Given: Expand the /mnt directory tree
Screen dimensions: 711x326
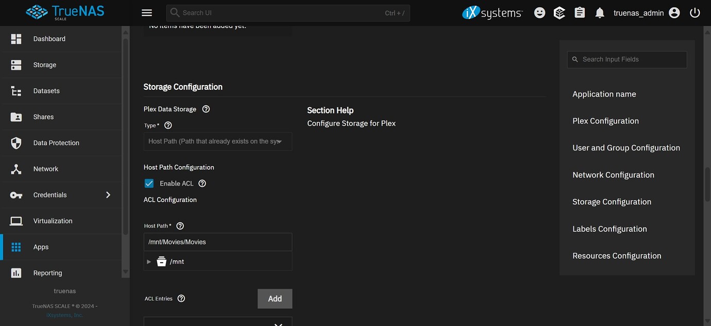Looking at the screenshot, I should click(x=149, y=262).
